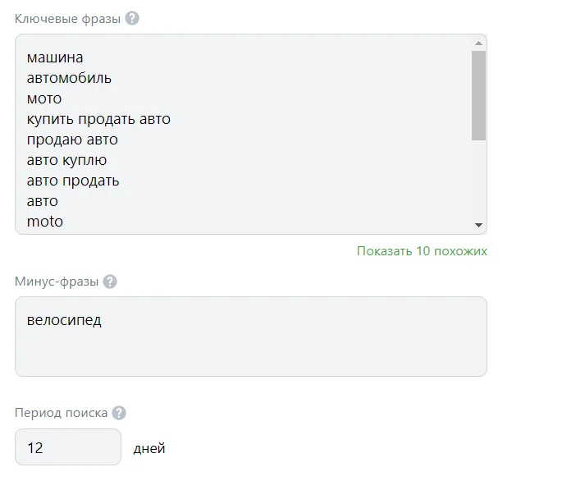Select the "мото" line in keywords

44,98
